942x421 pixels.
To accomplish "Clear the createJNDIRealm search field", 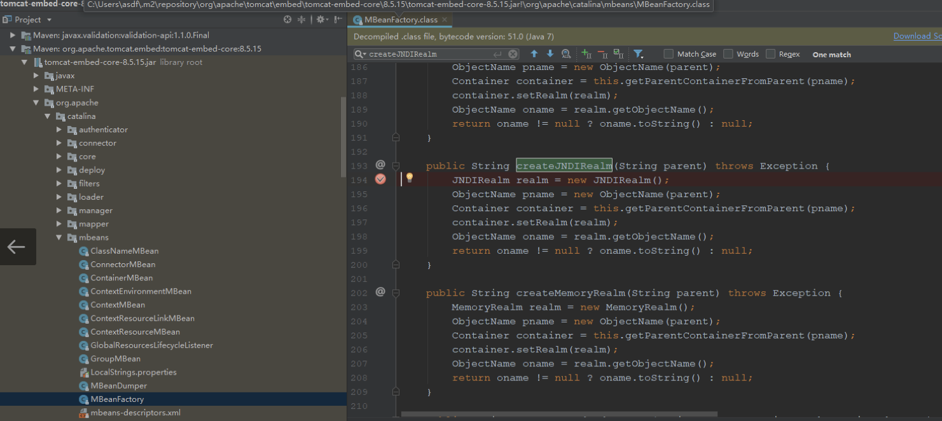I will (x=513, y=54).
